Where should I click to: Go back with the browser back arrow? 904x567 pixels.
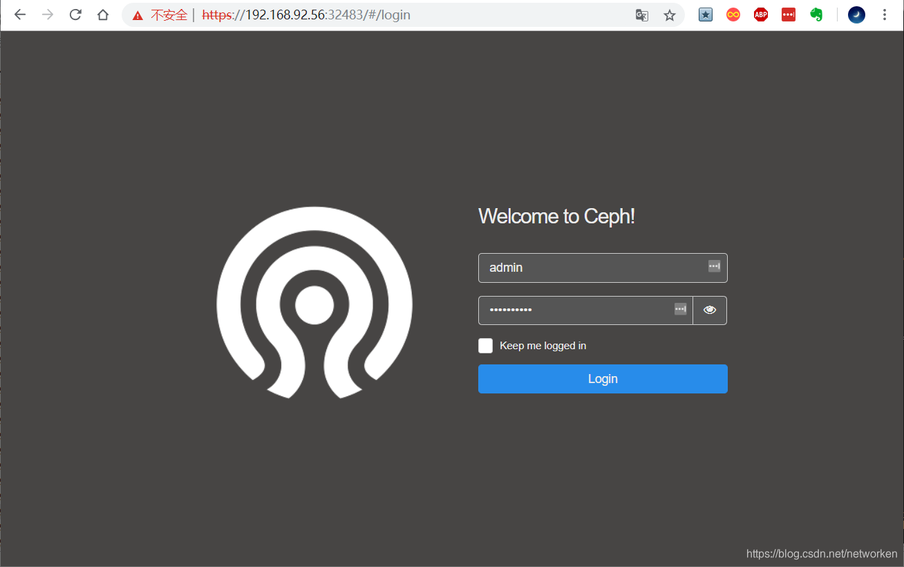click(x=20, y=15)
